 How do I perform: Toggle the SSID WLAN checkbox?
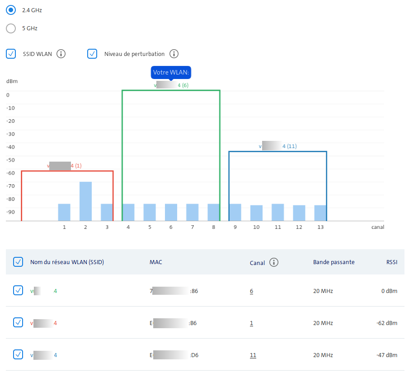tap(11, 54)
